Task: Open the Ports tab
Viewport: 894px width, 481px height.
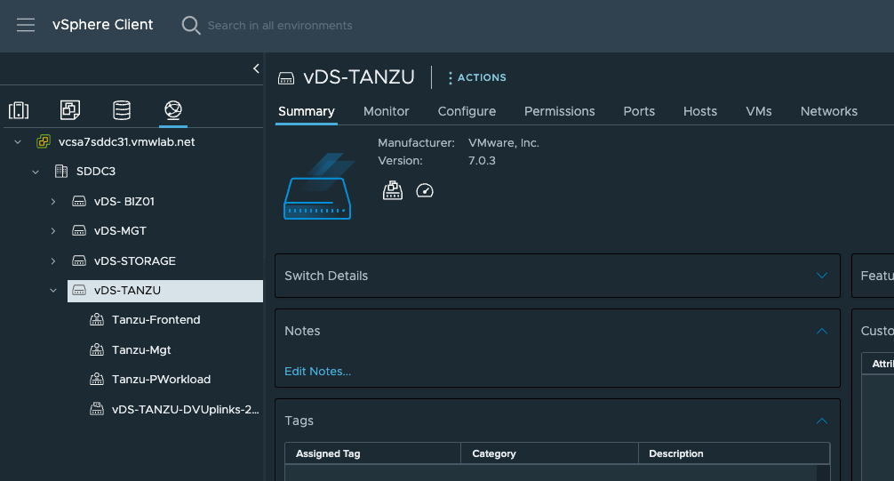Action: 639,111
